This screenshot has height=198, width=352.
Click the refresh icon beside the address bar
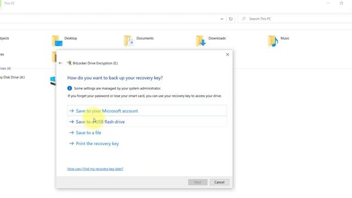(230, 19)
